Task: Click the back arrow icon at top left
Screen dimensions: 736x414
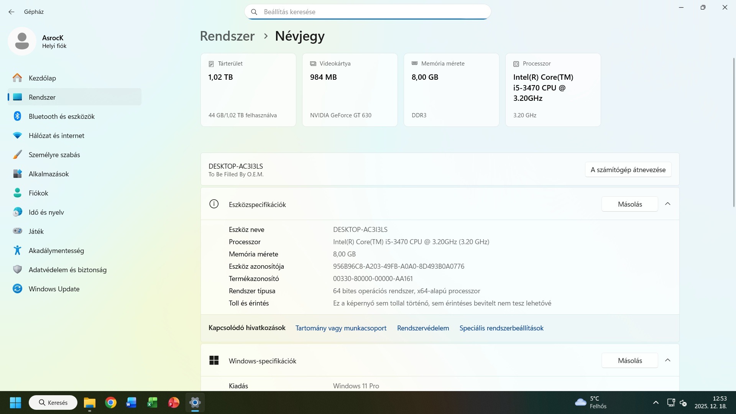Action: tap(11, 12)
